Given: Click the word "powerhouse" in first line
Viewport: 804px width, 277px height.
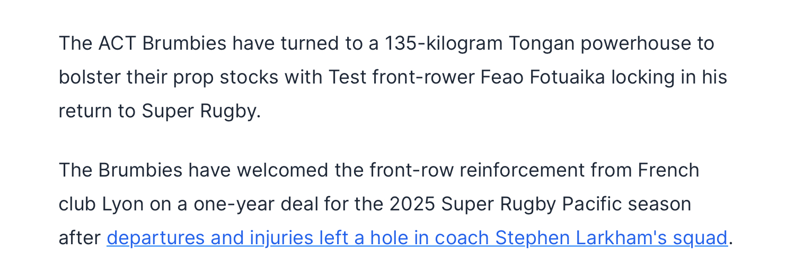Looking at the screenshot, I should (635, 44).
